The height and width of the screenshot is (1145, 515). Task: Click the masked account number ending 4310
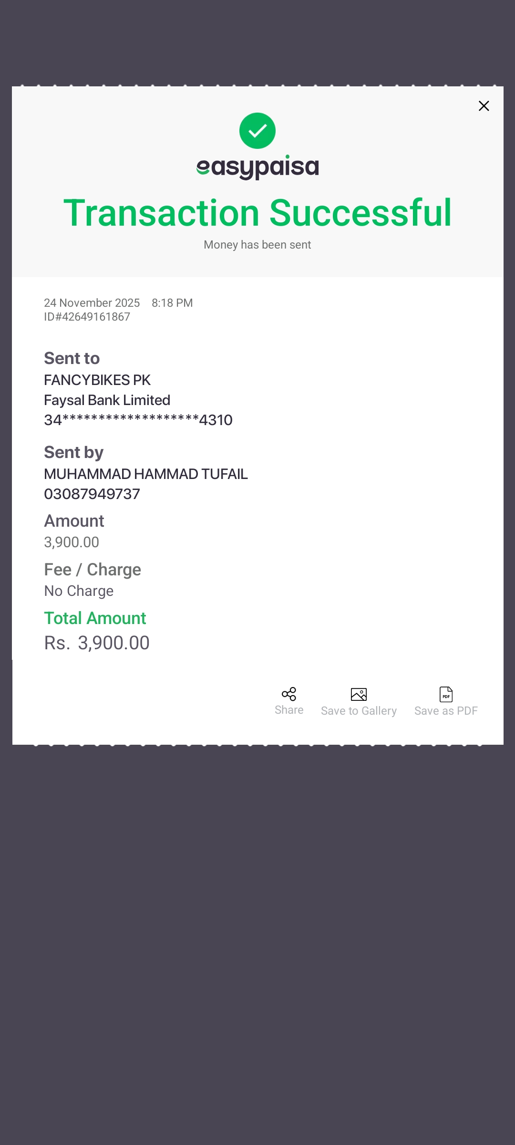[x=138, y=420]
